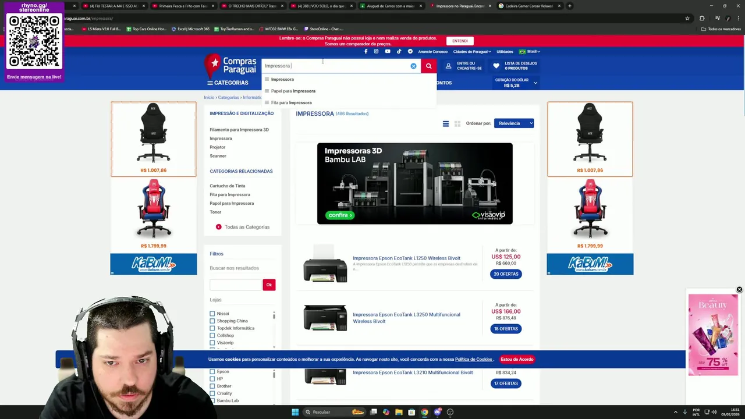745x419 pixels.
Task: Check the Topdek Informática checkbox
Action: point(212,328)
